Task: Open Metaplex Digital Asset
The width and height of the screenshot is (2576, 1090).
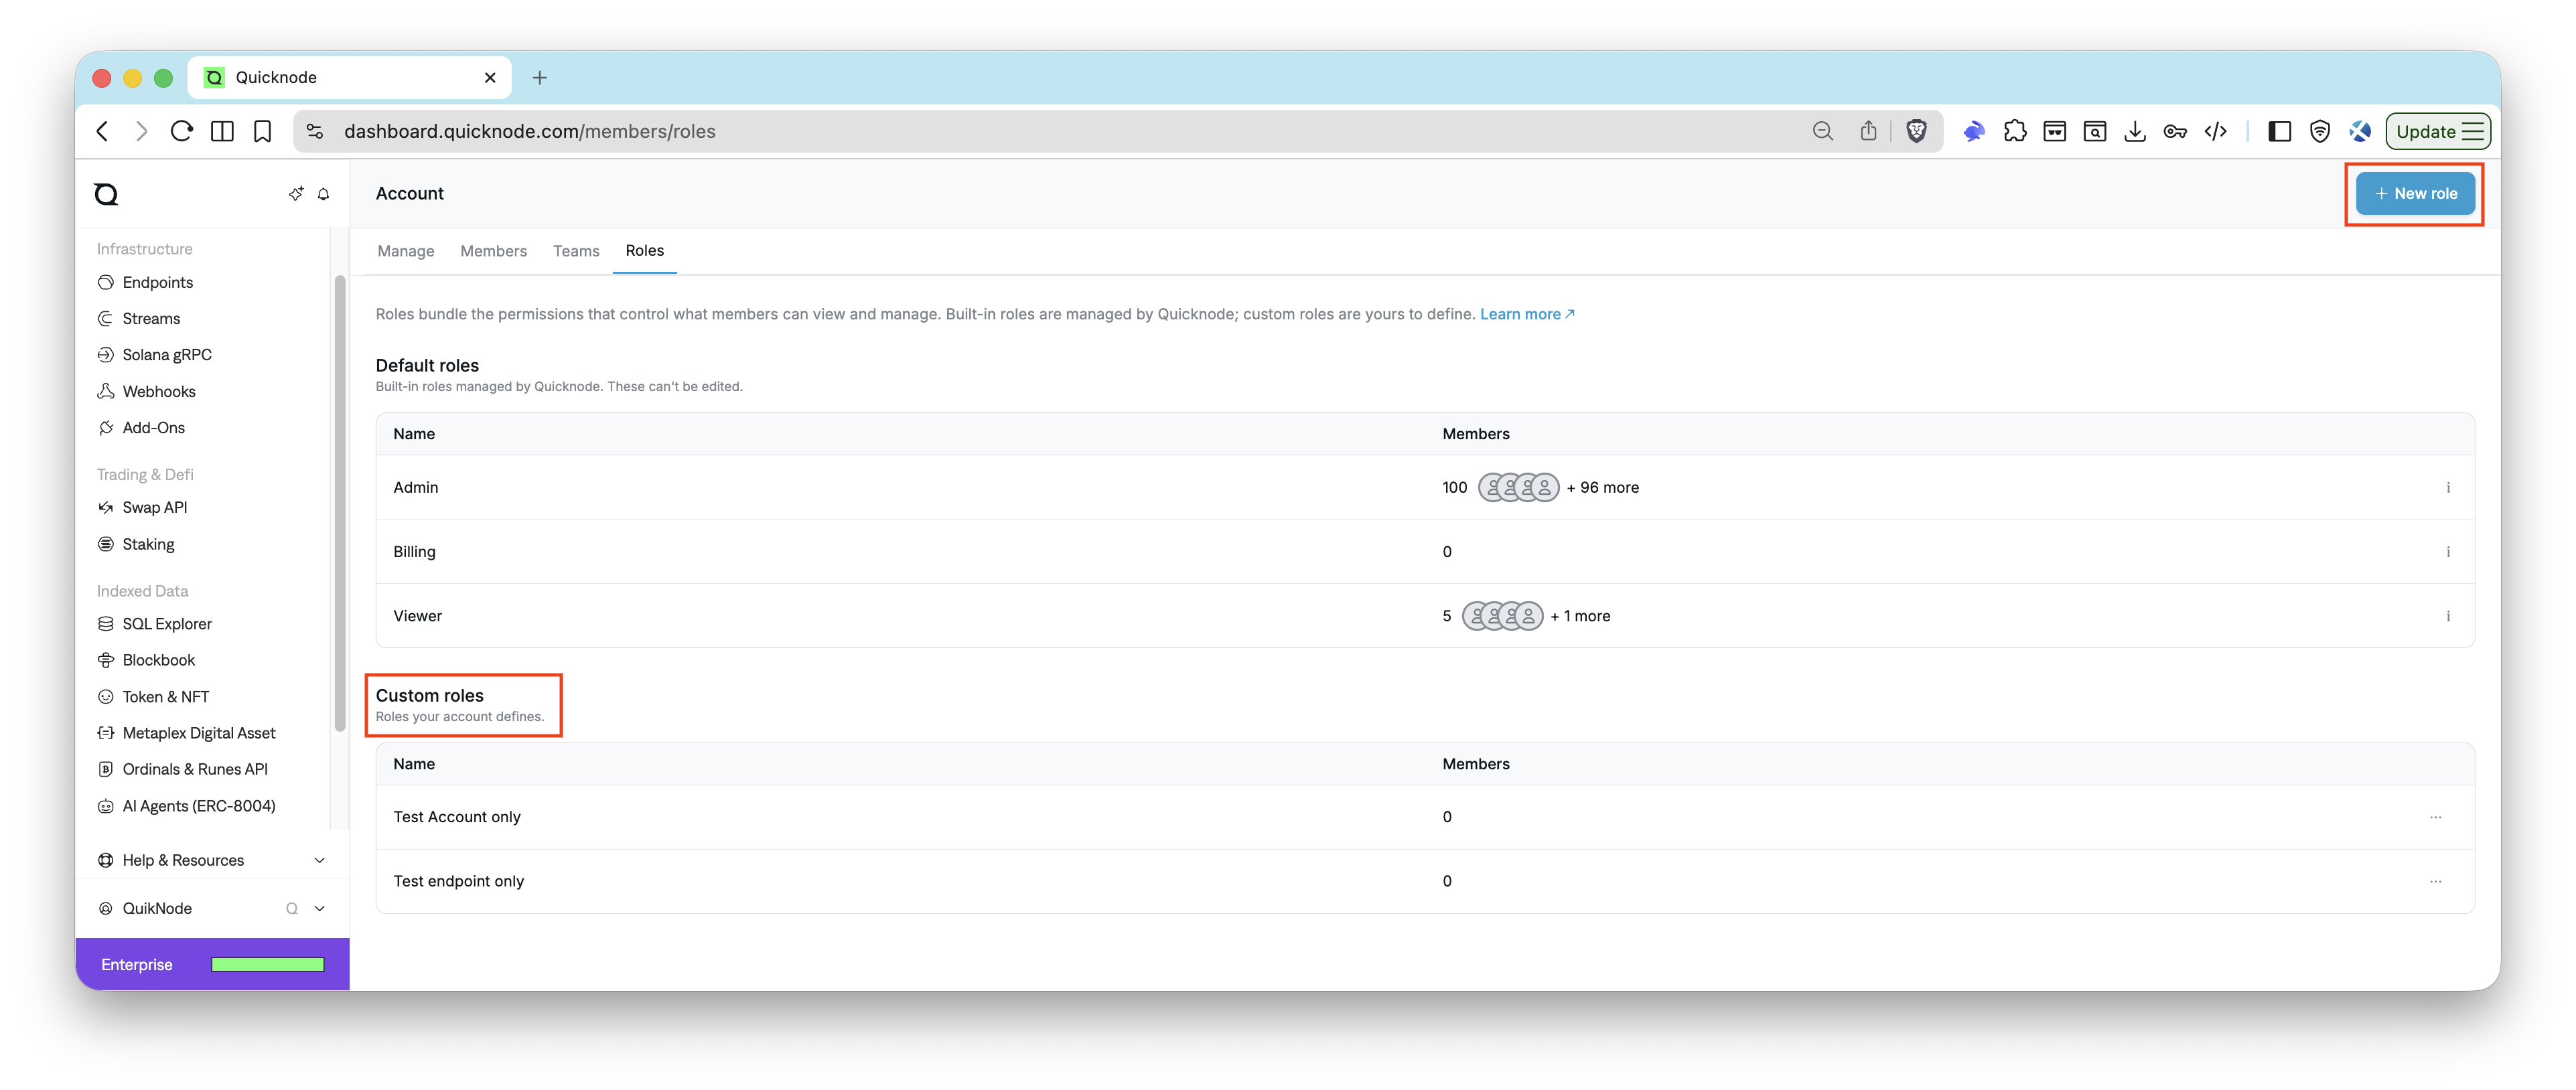Action: point(186,733)
